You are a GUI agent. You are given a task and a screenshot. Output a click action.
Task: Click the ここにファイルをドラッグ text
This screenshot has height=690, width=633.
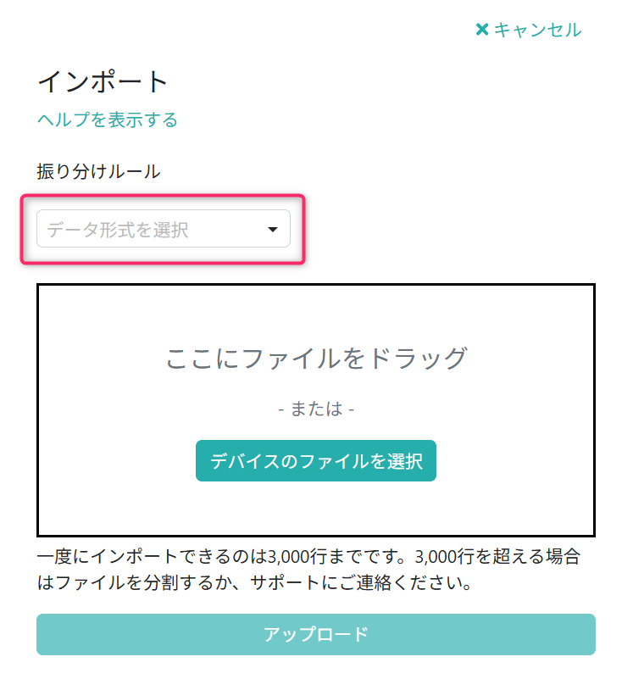coord(316,359)
